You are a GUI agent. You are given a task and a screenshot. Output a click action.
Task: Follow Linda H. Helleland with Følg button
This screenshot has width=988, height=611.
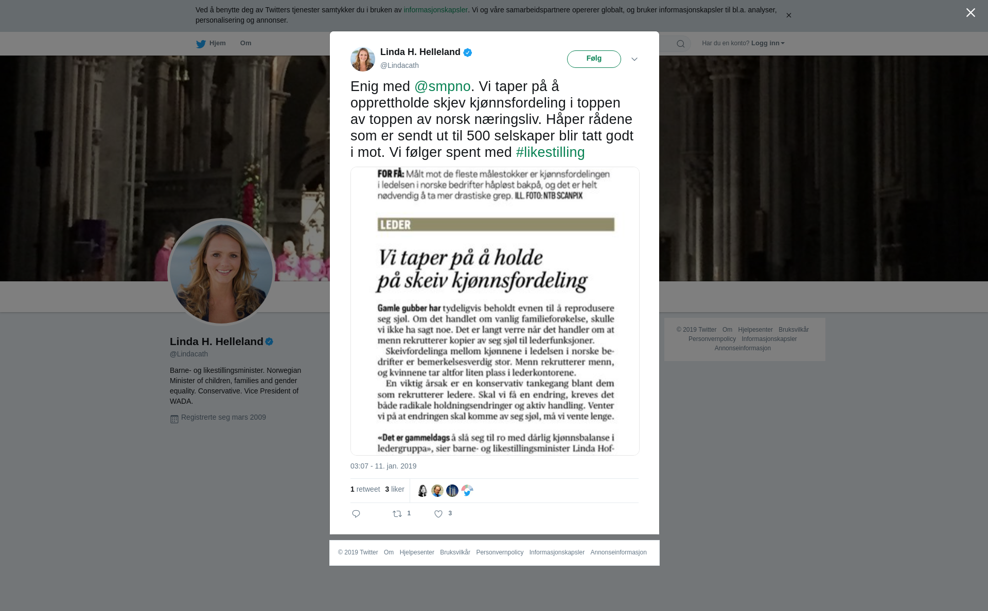point(594,59)
